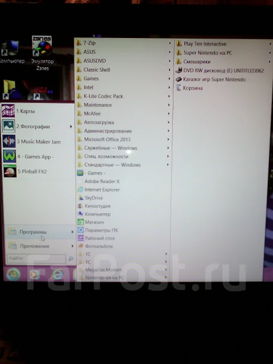Viewport: 273px width, 364px height.
Task: Expand the 7-Zip folder
Action: pos(124,43)
